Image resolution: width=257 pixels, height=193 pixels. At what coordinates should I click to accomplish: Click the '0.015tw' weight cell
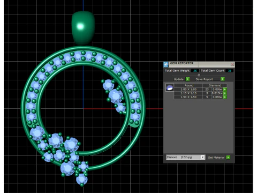(x=217, y=93)
